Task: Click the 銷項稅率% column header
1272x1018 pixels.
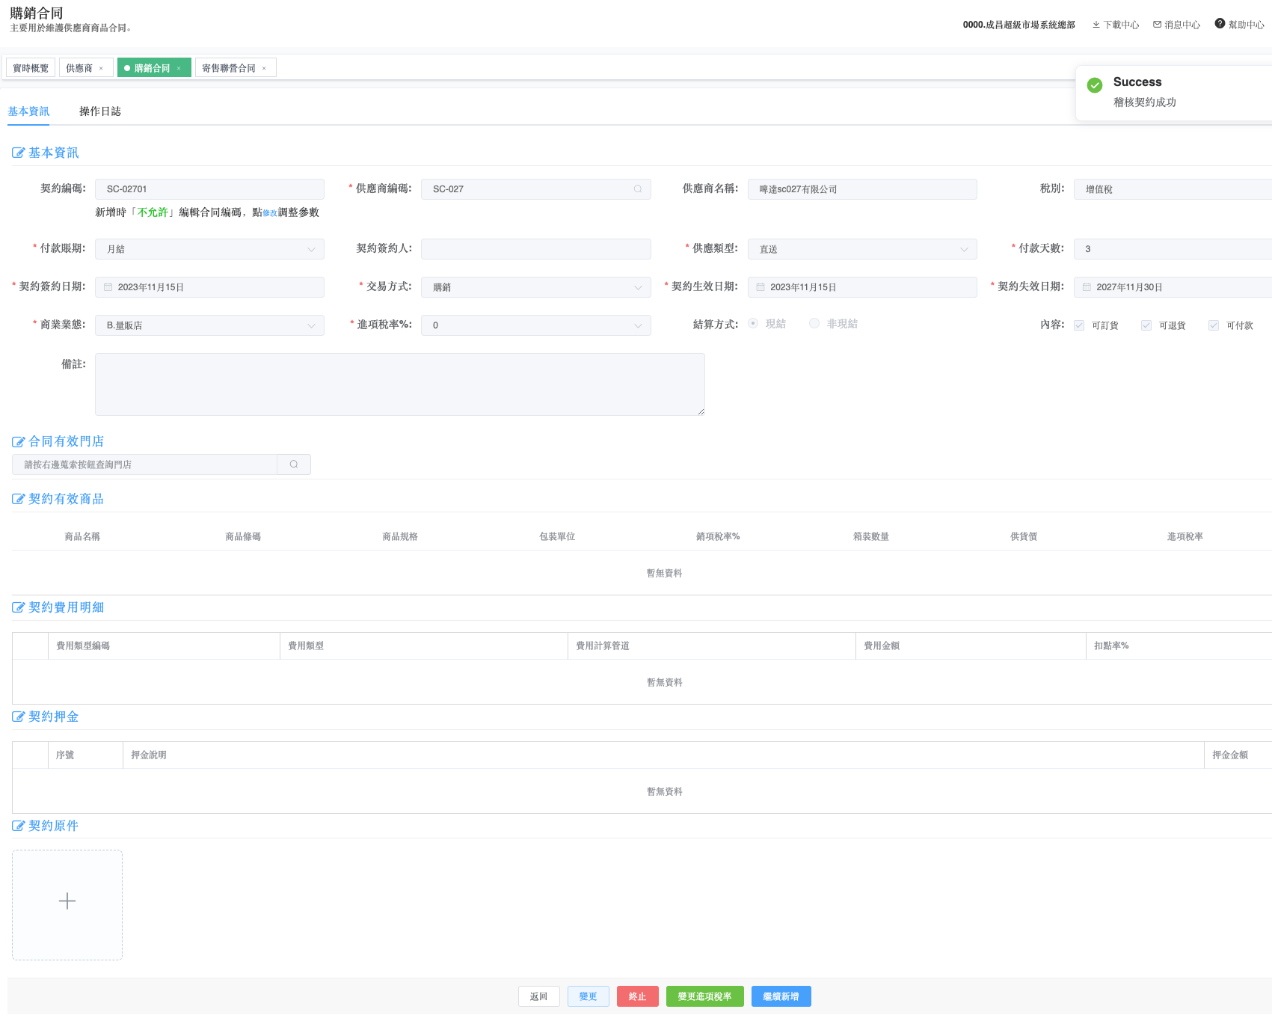Action: click(718, 536)
